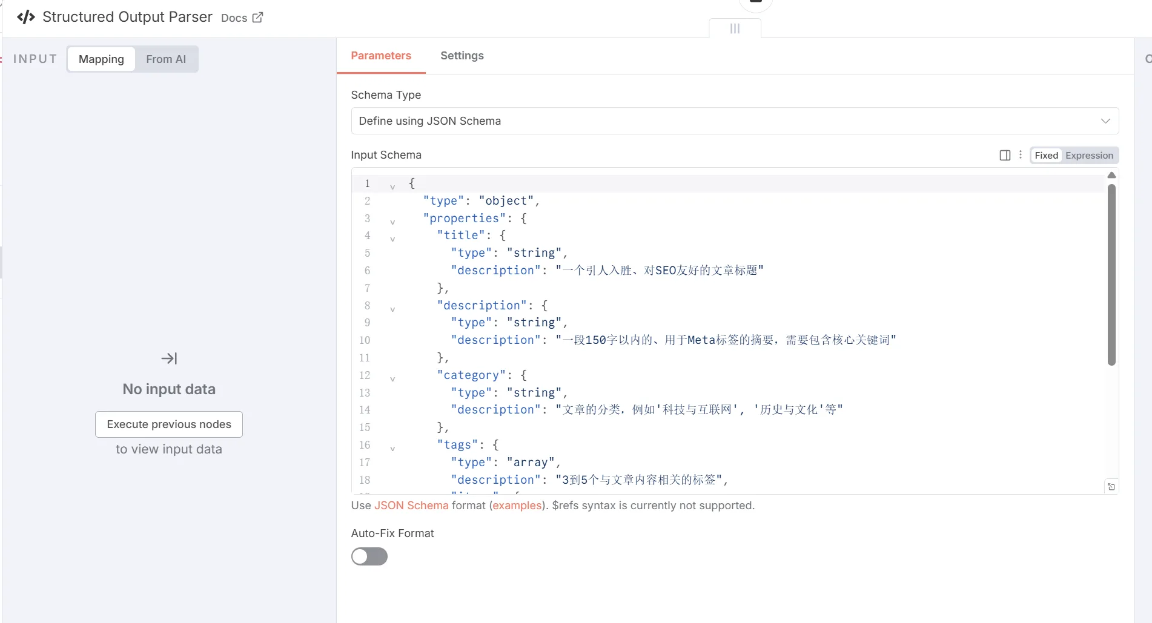The image size is (1152, 623).
Task: Collapse the "properties" block fold arrow
Action: [x=392, y=222]
